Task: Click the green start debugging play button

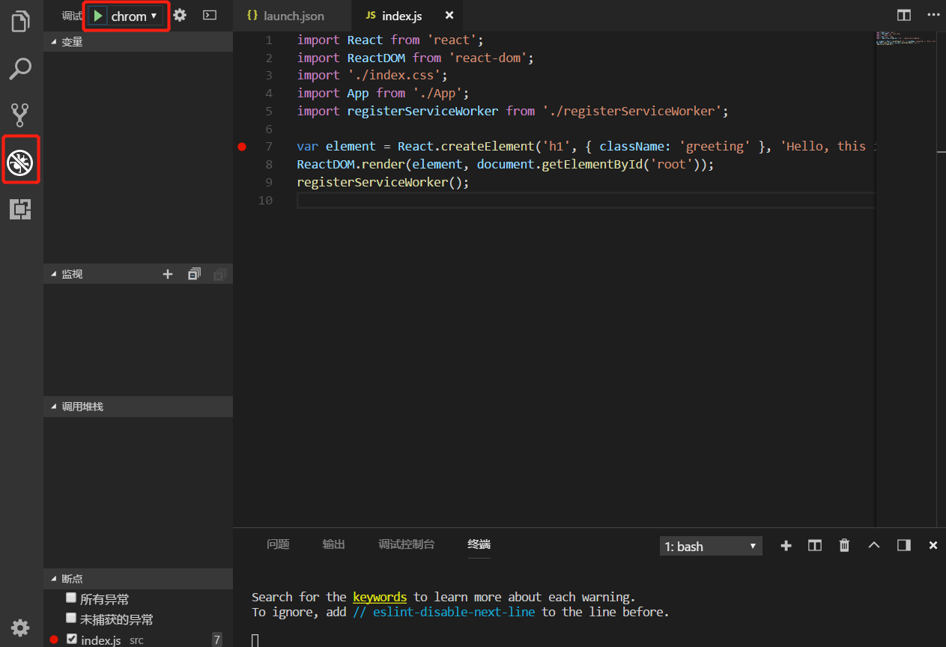Action: point(98,16)
